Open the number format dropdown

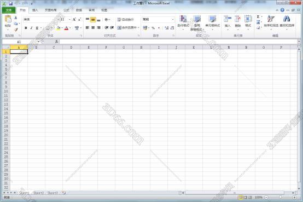[x=173, y=19]
